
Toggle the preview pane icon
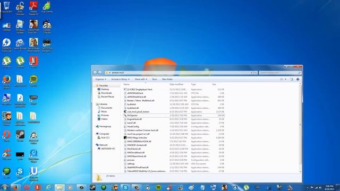click(292, 79)
